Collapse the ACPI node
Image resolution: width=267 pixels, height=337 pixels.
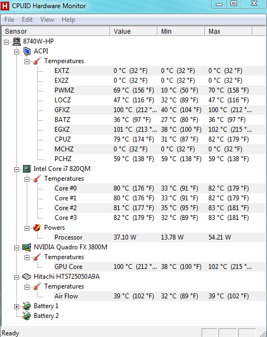16,52
